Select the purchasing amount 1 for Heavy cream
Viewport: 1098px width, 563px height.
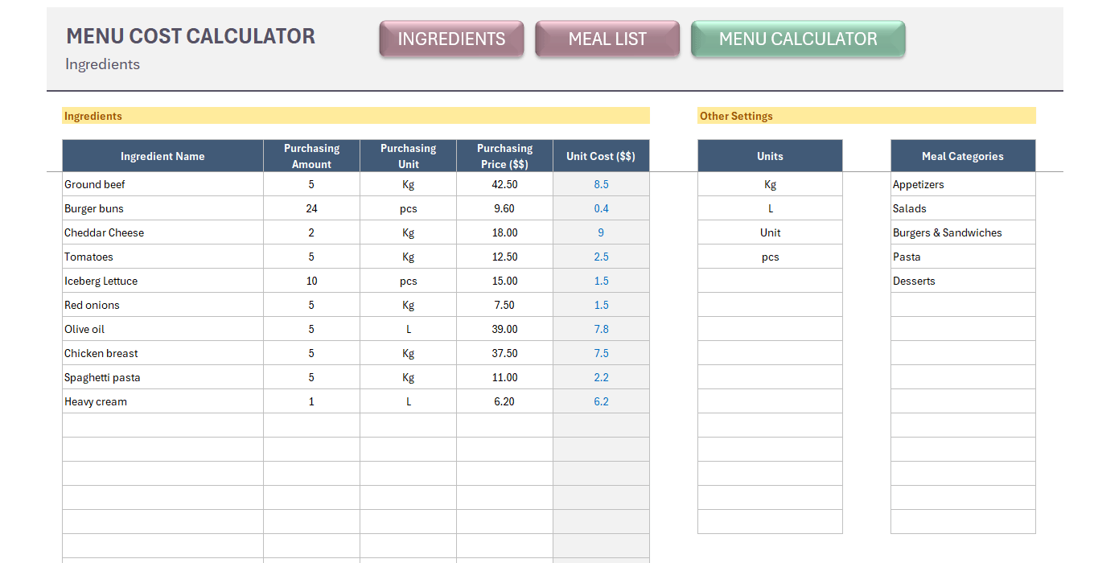click(311, 401)
